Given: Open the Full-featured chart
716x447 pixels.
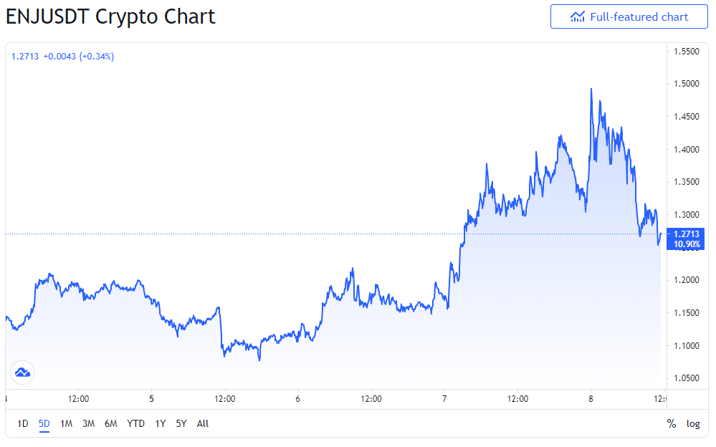Looking at the screenshot, I should pyautogui.click(x=629, y=17).
